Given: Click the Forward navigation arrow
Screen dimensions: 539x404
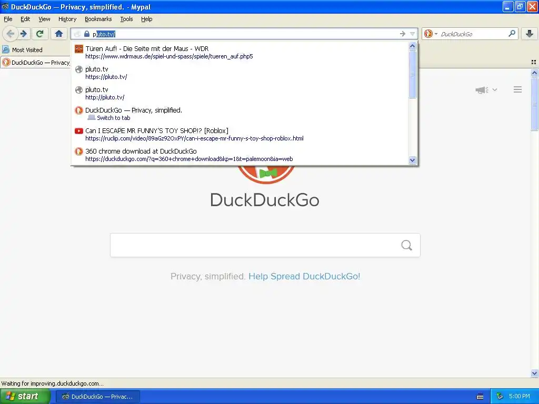Looking at the screenshot, I should pos(23,34).
